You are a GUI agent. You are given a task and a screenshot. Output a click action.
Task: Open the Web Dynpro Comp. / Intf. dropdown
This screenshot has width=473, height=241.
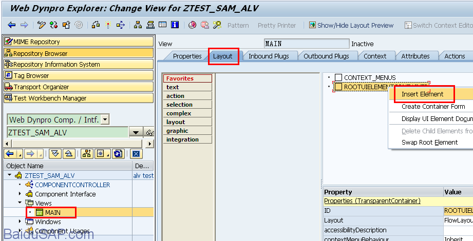click(105, 119)
